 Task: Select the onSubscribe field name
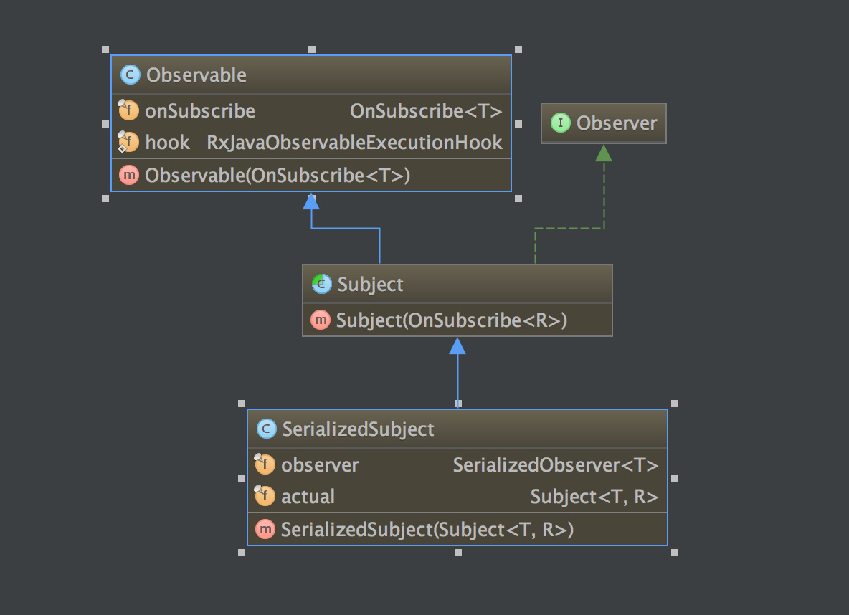[x=200, y=110]
